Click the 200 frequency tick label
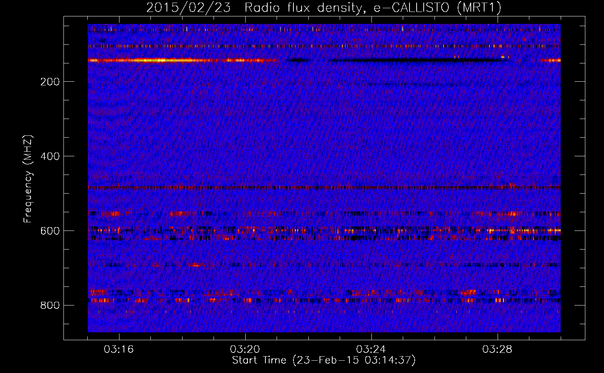The image size is (604, 373). [50, 82]
